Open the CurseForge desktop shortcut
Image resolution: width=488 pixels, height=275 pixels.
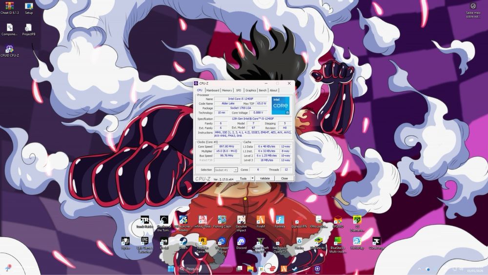(x=376, y=243)
